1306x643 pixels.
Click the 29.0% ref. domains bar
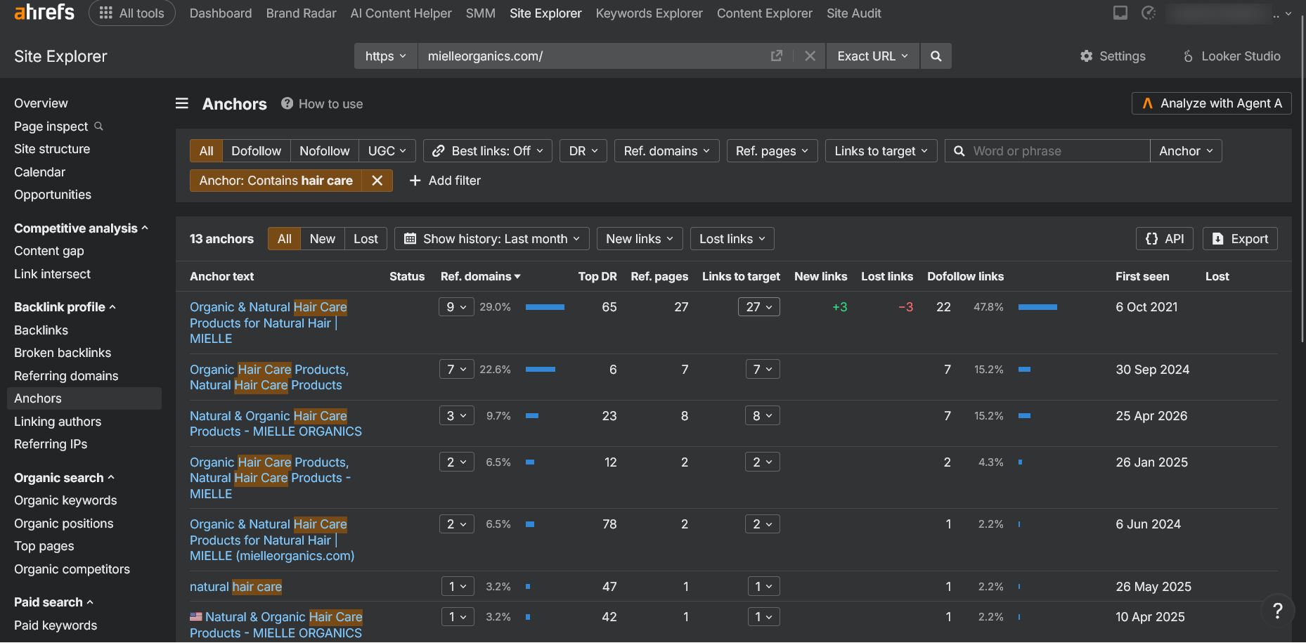click(x=545, y=307)
